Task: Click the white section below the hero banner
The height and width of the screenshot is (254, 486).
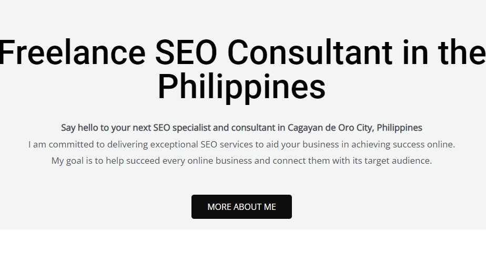Action: [243, 241]
